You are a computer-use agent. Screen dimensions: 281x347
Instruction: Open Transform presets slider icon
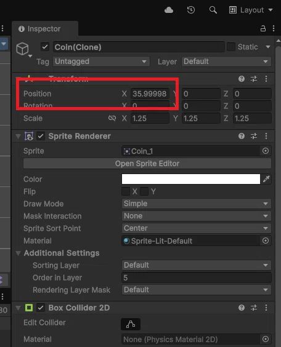[x=254, y=79]
